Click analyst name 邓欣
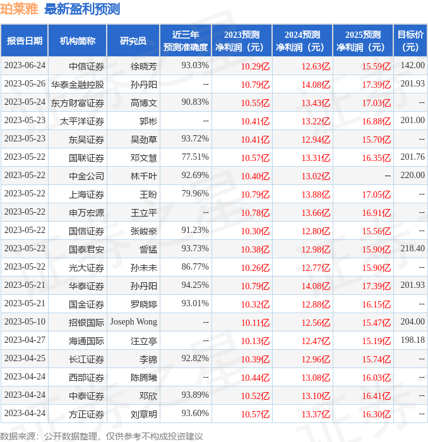 (148, 396)
